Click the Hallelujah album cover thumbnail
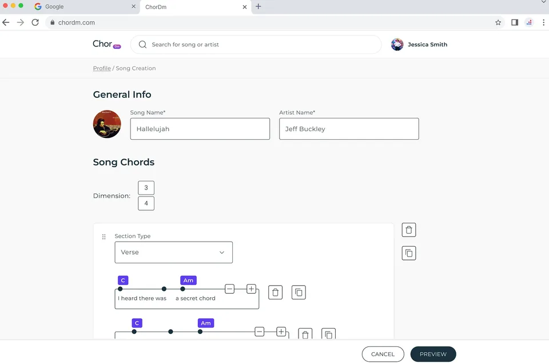This screenshot has height=363, width=549. pos(107,124)
